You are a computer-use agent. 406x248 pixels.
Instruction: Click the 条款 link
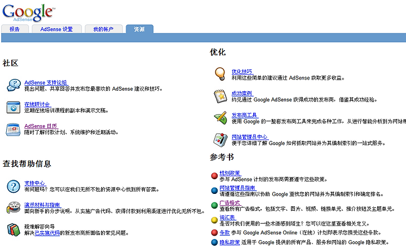pyautogui.click(x=225, y=232)
